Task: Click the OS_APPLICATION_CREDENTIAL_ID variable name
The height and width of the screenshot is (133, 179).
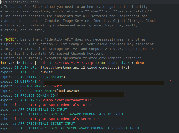Action: click(x=42, y=114)
